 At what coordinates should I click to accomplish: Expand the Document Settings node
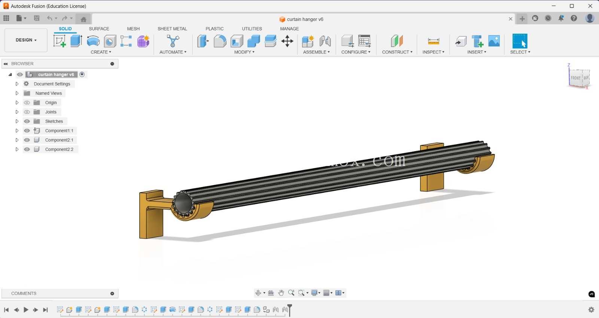point(17,84)
